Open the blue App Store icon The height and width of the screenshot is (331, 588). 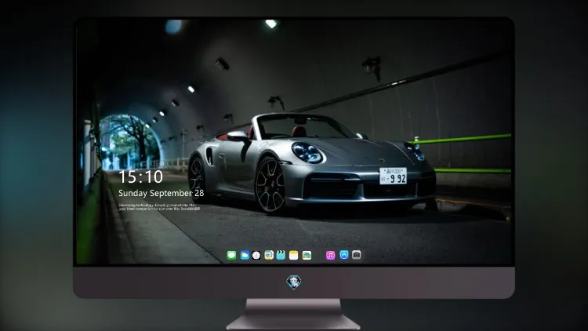pyautogui.click(x=344, y=255)
